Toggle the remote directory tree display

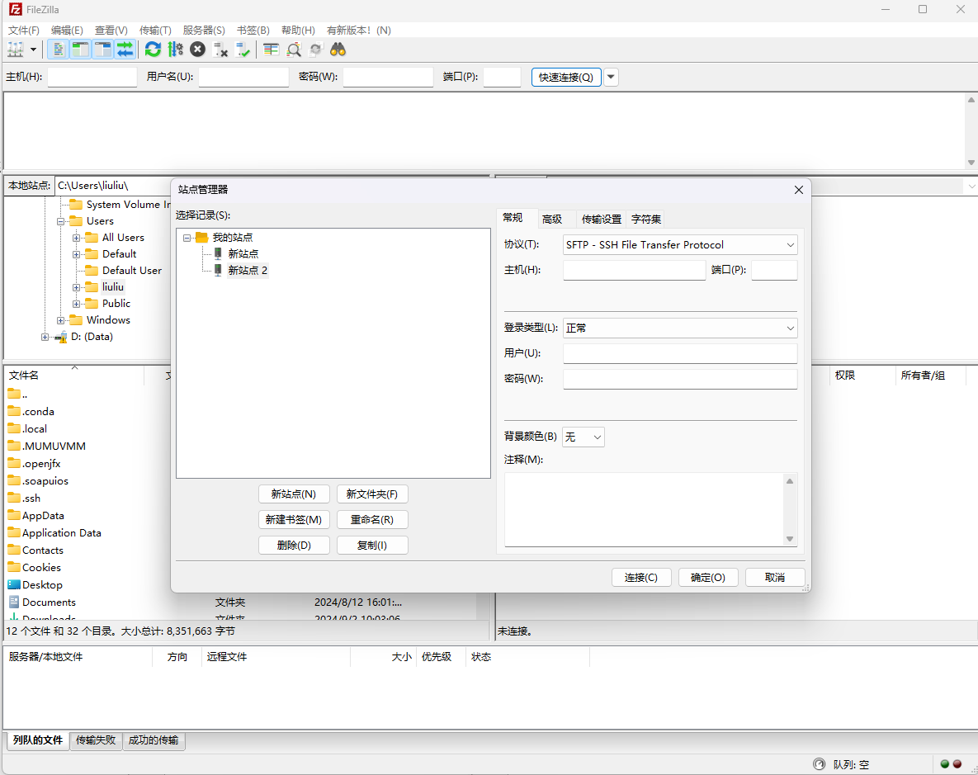click(103, 50)
